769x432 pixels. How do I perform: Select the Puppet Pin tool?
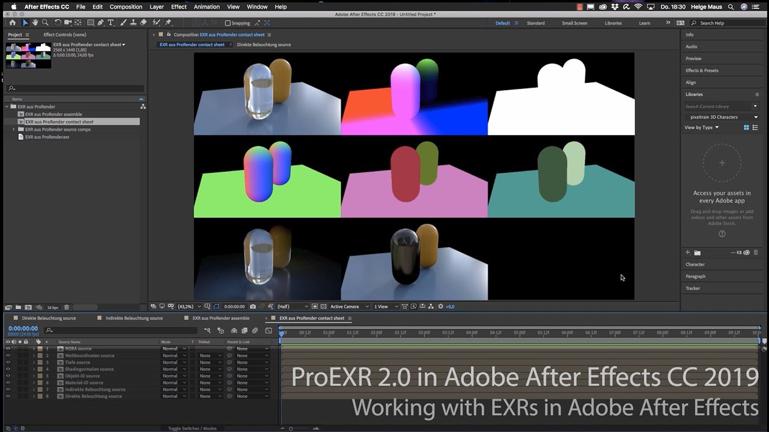[168, 23]
